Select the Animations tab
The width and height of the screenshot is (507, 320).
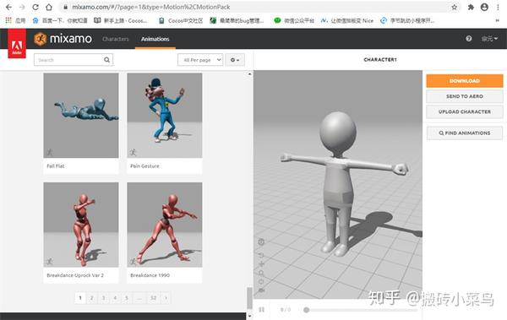pos(155,39)
